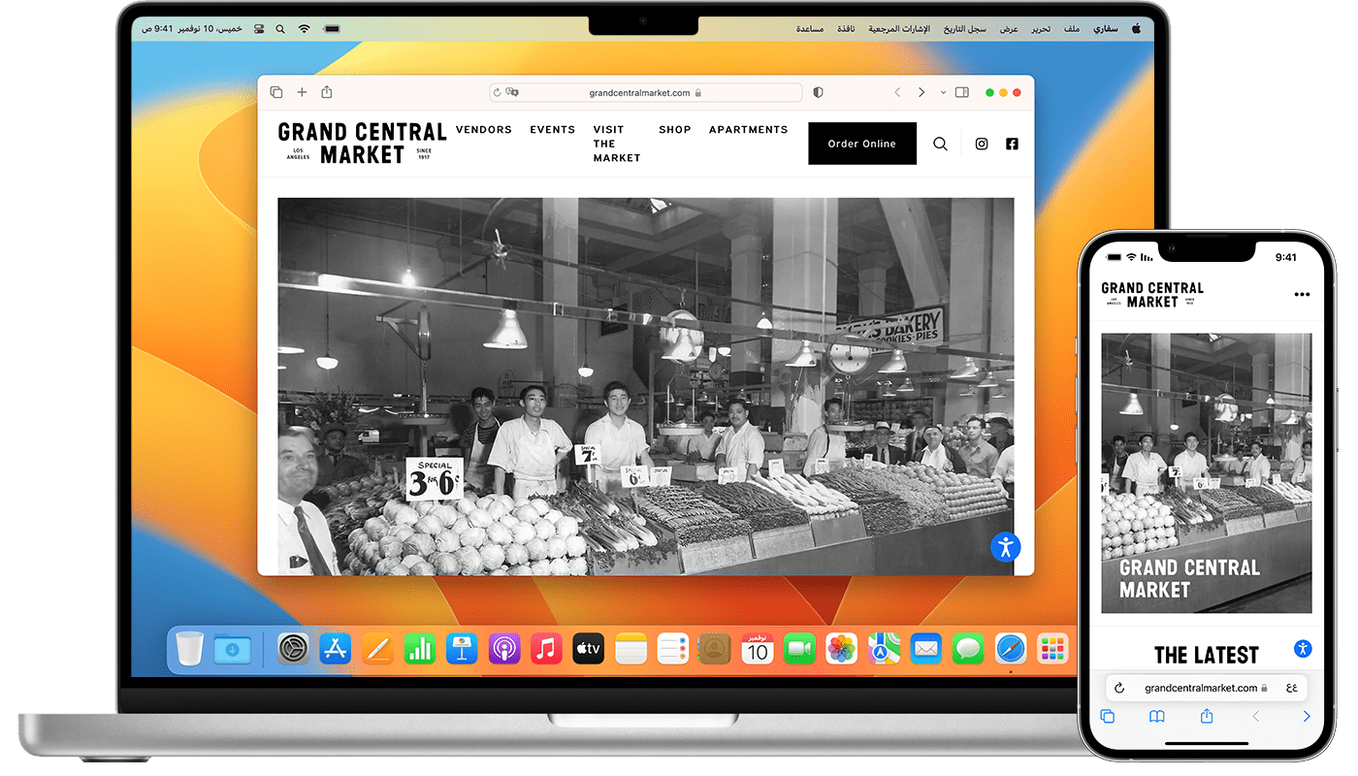Open tab overview in Mac Safari toolbar

pos(276,92)
